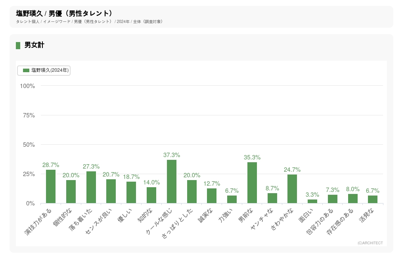Viewport: 406px width, 259px height.
Task: Click the クールな感じ bar at 37.3%
Action: [x=172, y=182]
